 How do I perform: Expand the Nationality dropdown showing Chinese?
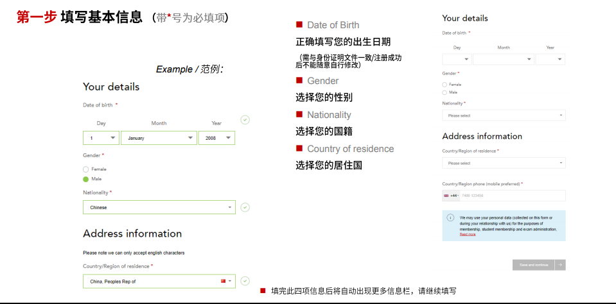coord(159,207)
